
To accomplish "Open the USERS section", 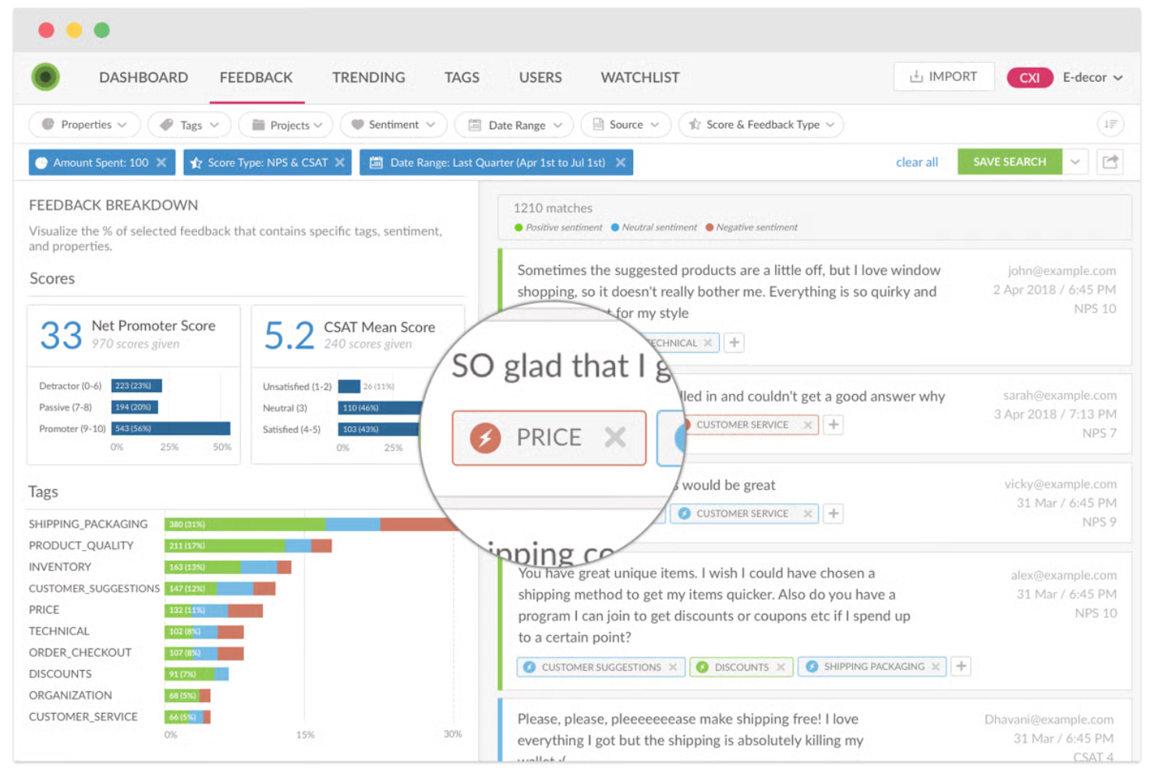I will pos(540,77).
